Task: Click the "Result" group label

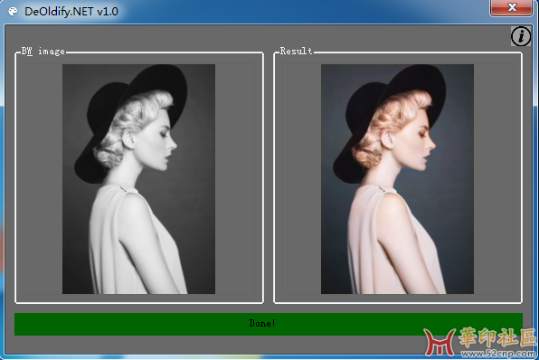Action: click(296, 51)
